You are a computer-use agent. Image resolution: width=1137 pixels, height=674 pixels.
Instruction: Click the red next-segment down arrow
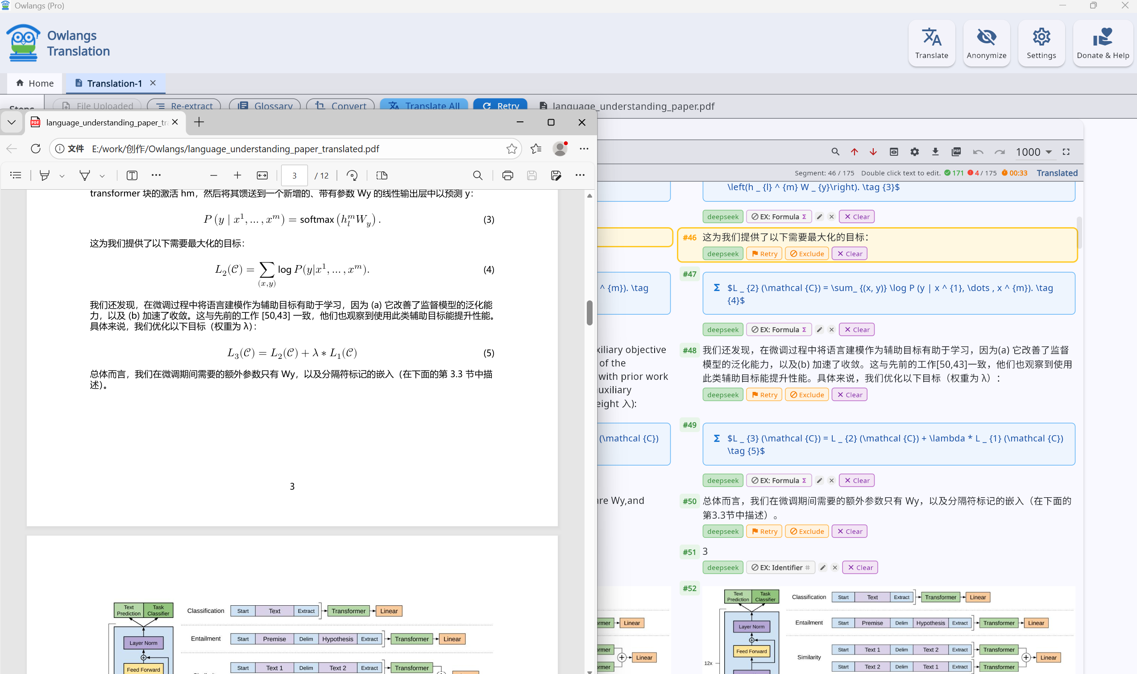pyautogui.click(x=873, y=152)
